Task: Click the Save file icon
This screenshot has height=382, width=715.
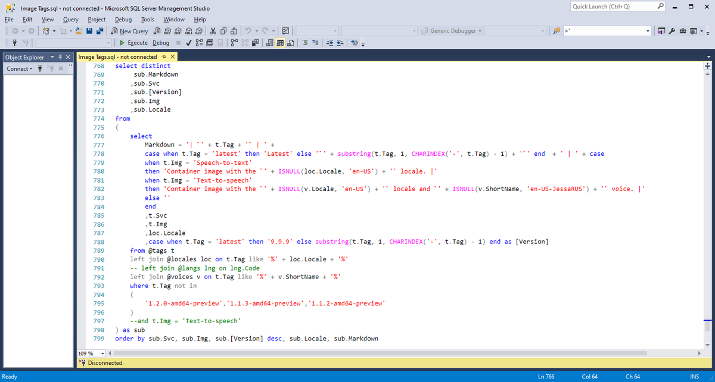Action: (89, 31)
